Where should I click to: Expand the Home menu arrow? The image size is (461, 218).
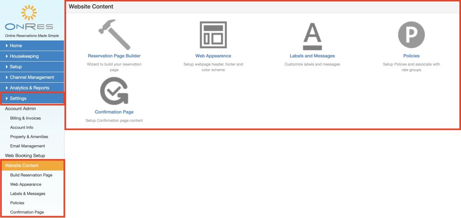(x=7, y=46)
